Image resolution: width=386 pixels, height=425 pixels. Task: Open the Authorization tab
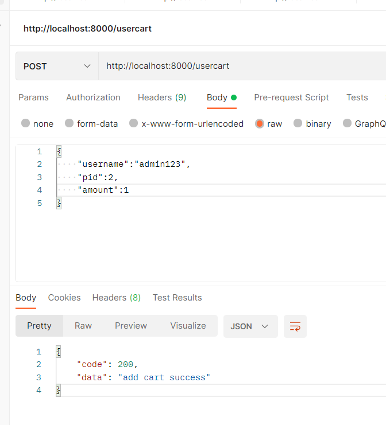point(93,98)
